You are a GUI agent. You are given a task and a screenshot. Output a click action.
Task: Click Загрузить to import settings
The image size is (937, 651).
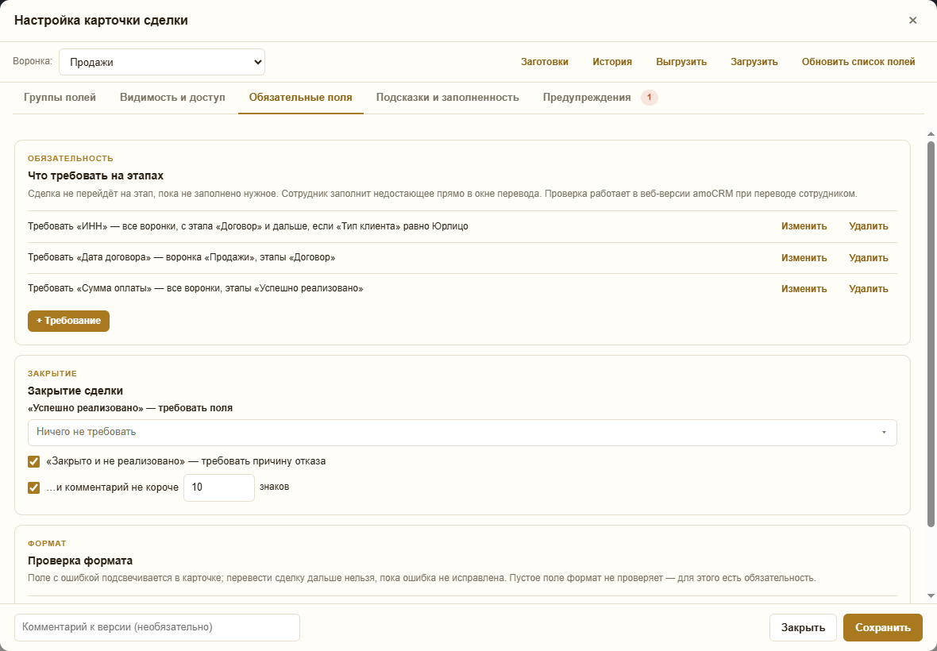click(754, 62)
